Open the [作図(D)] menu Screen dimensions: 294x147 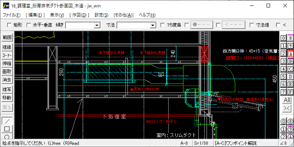pos(79,15)
